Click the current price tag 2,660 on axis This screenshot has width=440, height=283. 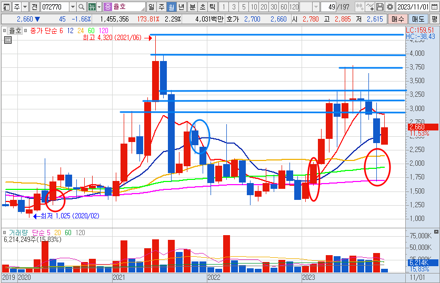click(x=423, y=127)
